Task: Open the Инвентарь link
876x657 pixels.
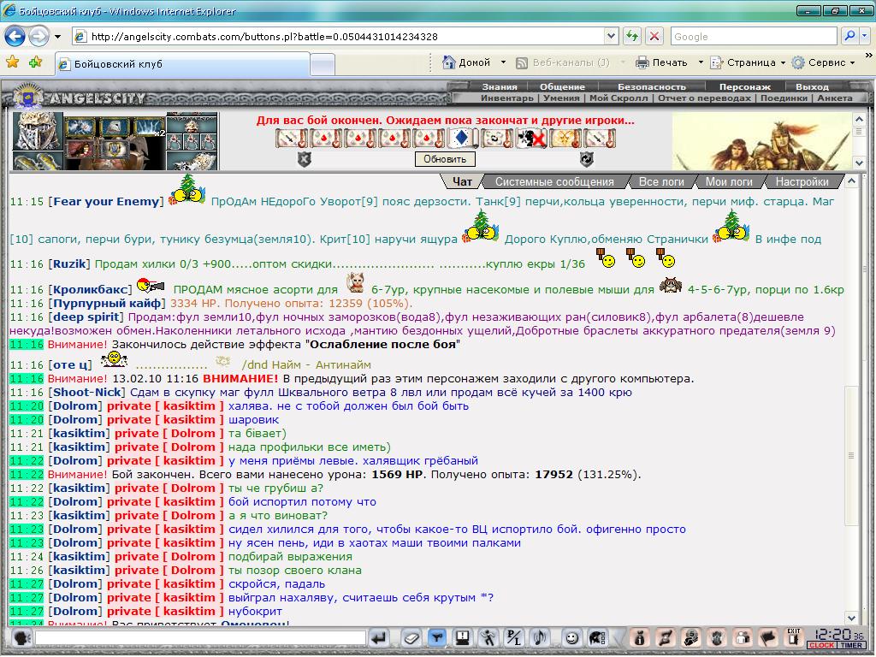Action: point(507,98)
